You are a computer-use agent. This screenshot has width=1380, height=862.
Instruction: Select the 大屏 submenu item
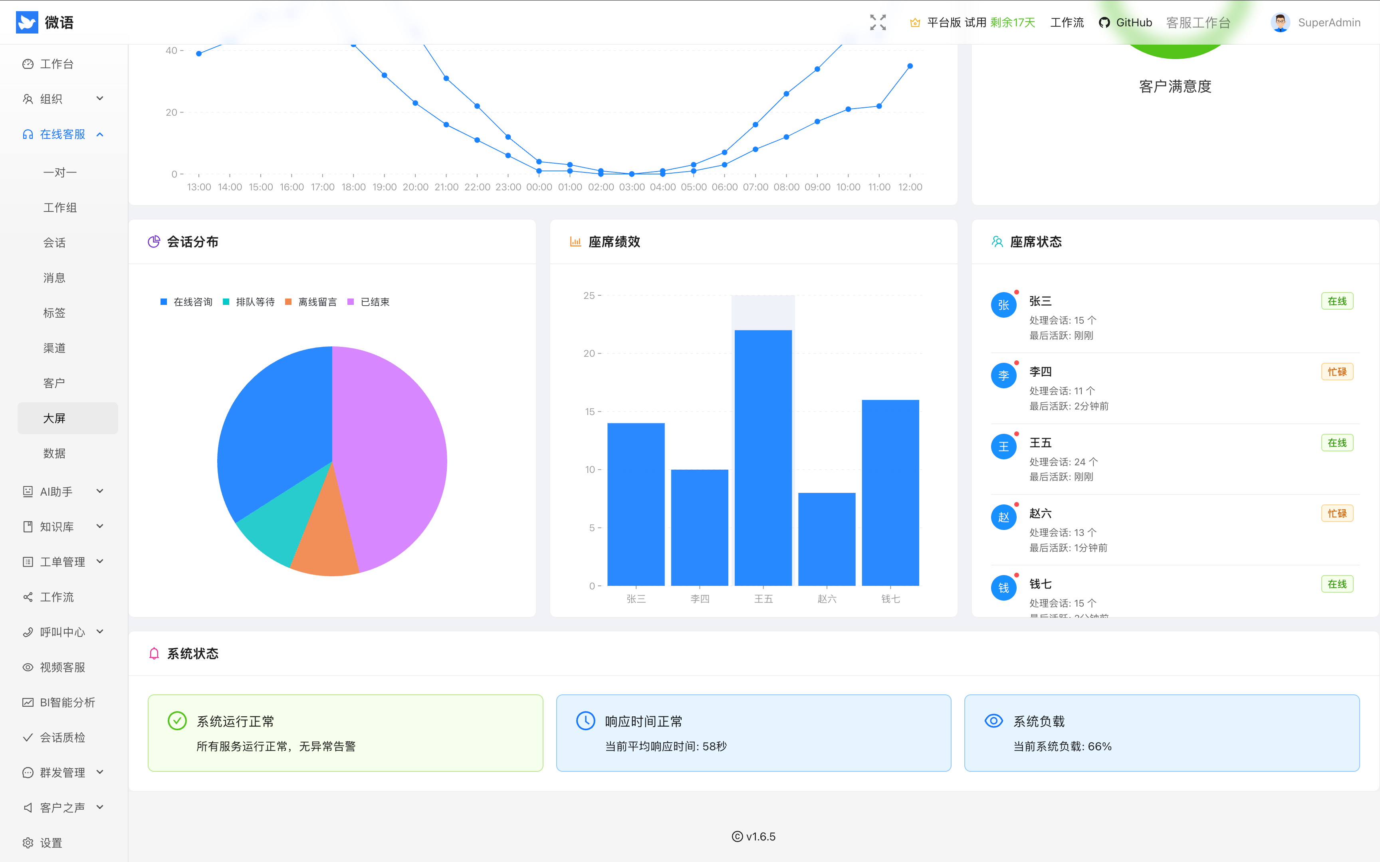point(67,419)
